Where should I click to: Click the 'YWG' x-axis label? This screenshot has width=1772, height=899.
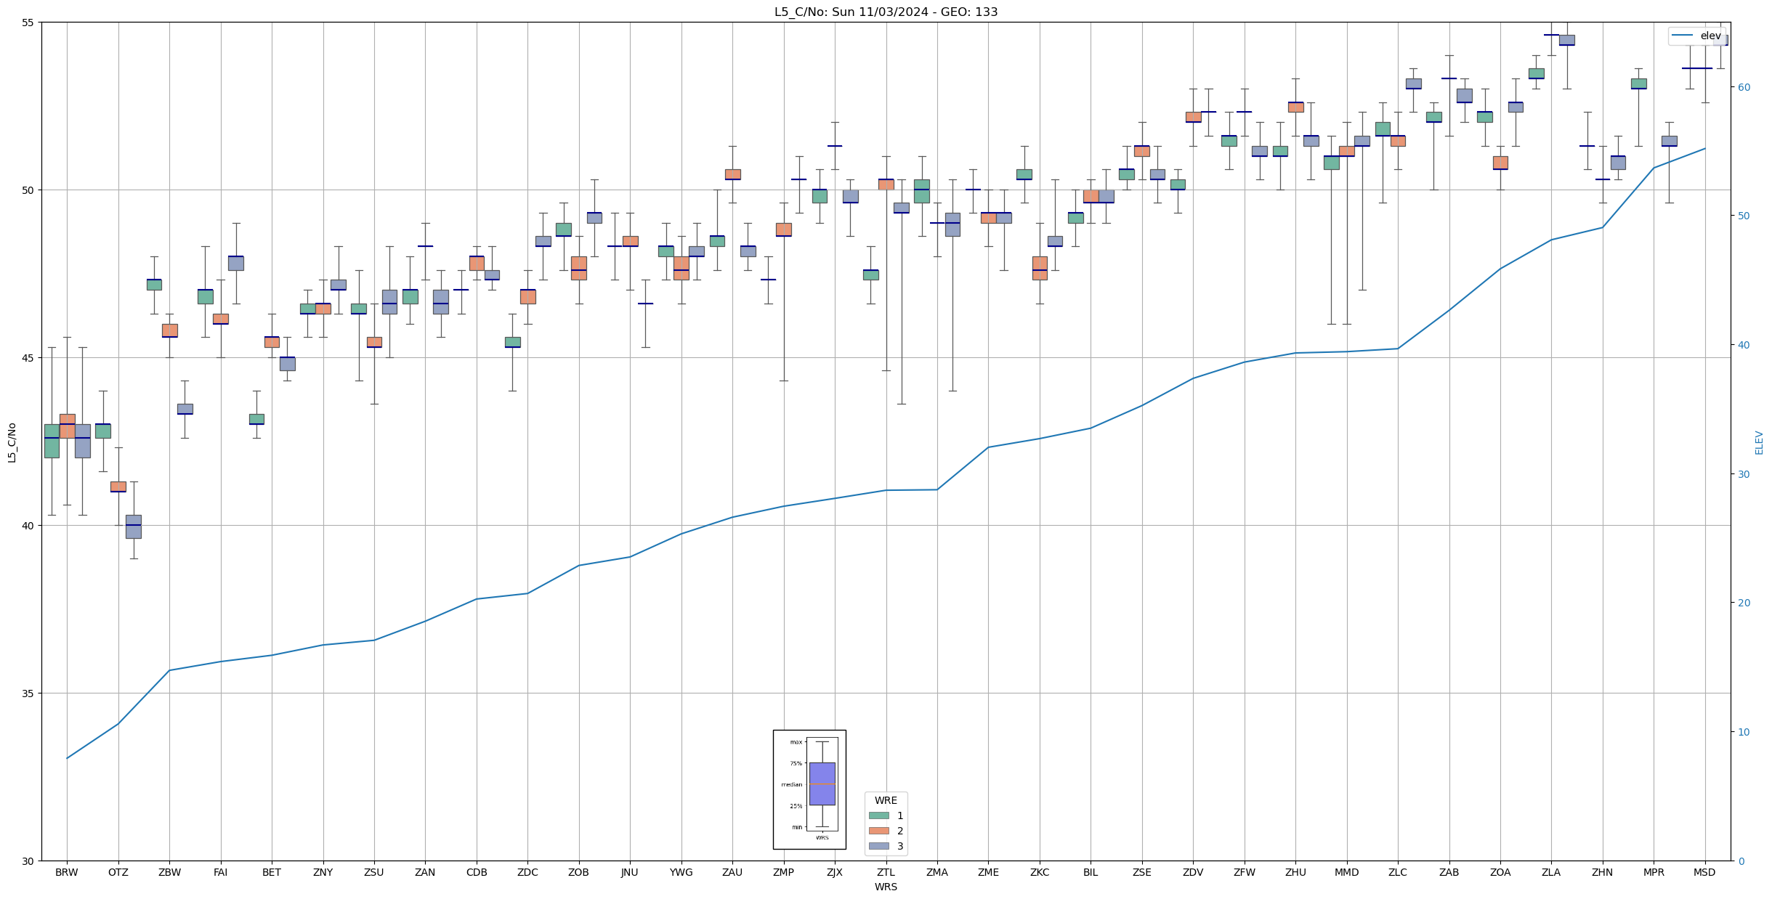(x=681, y=872)
